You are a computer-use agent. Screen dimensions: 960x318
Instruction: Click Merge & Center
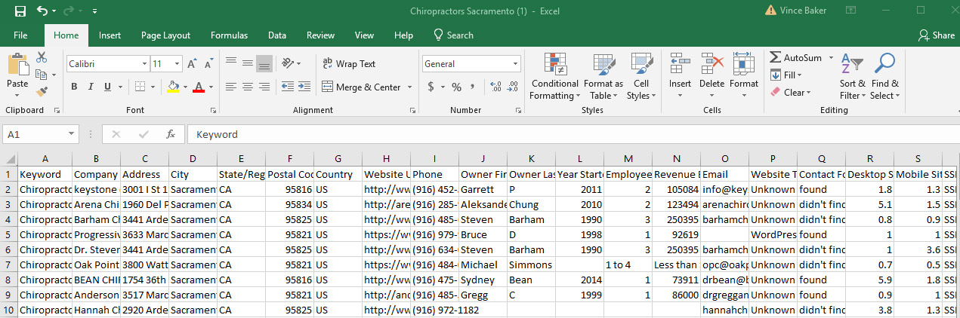point(362,87)
